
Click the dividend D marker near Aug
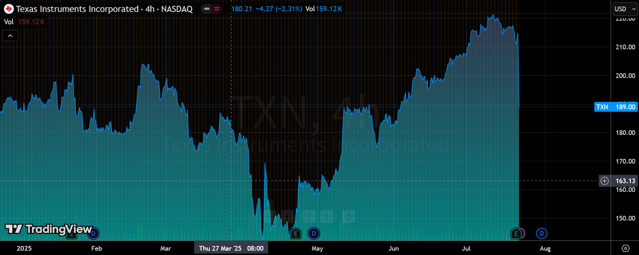point(542,233)
